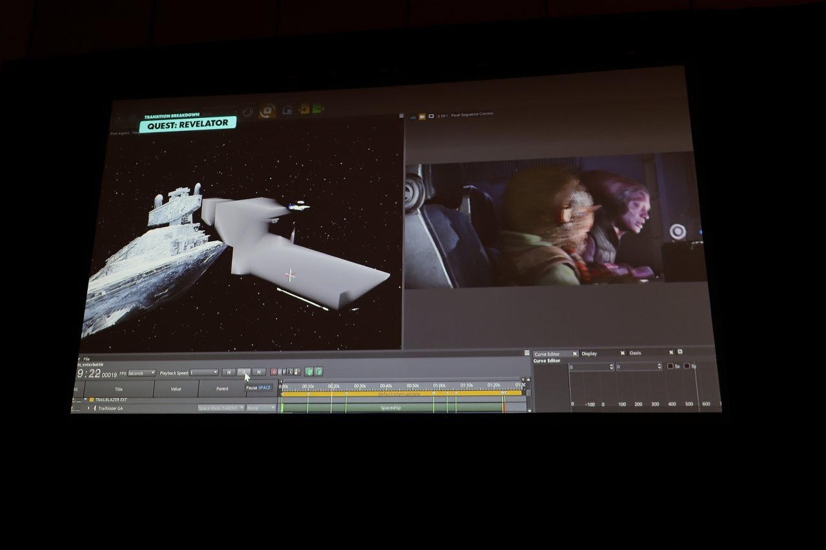Close the Display tab
Viewport: 826px width, 550px height.
tap(623, 353)
